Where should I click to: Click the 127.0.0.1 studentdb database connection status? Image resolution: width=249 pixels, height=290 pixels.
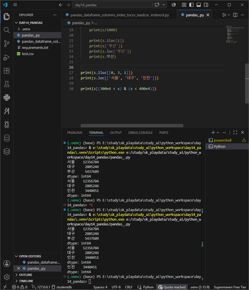click(x=52, y=287)
